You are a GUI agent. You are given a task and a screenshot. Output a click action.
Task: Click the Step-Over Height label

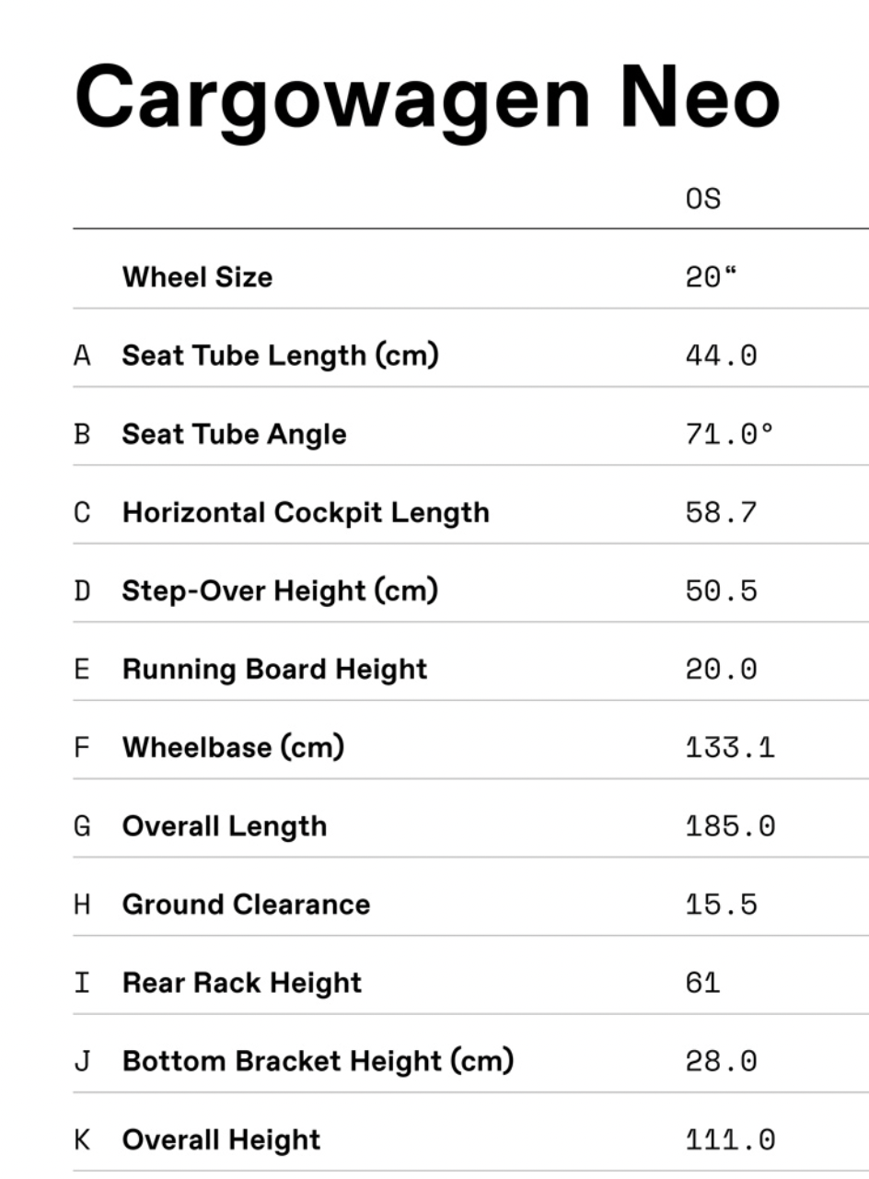[280, 590]
